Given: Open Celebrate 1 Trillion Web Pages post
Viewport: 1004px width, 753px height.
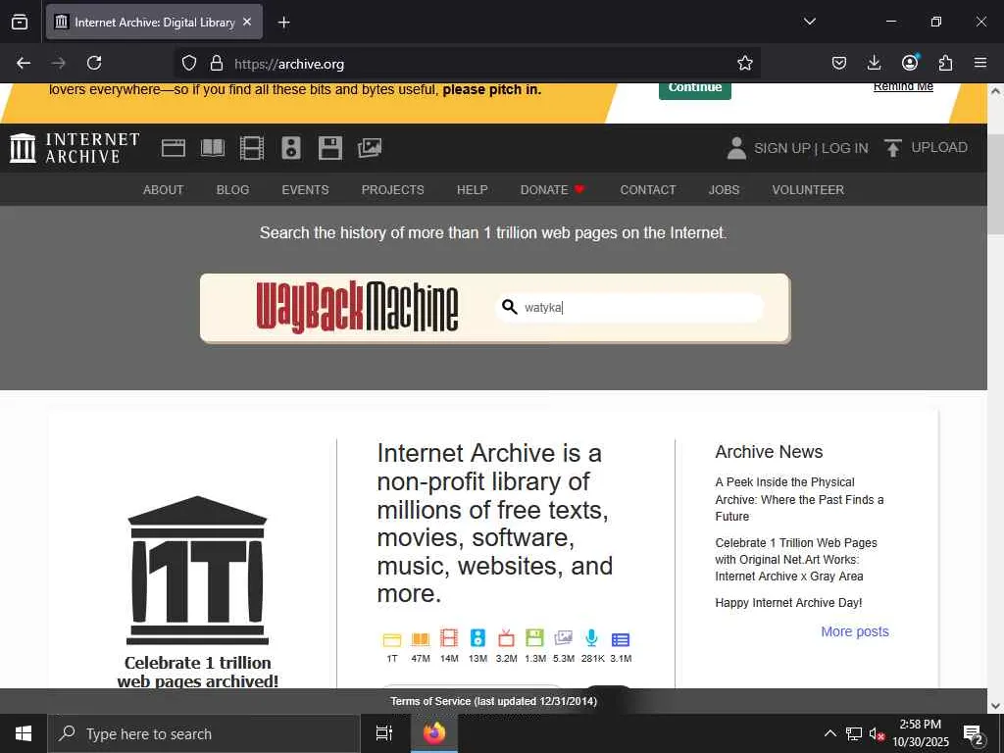Looking at the screenshot, I should click(796, 559).
